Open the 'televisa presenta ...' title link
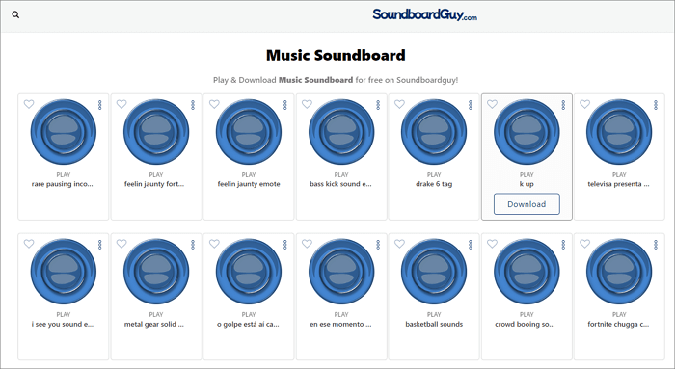Image resolution: width=675 pixels, height=369 pixels. click(619, 184)
